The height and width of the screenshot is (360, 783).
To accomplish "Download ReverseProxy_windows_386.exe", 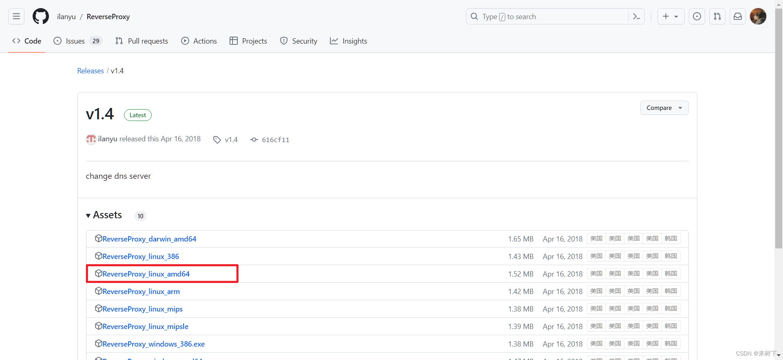I will [154, 344].
